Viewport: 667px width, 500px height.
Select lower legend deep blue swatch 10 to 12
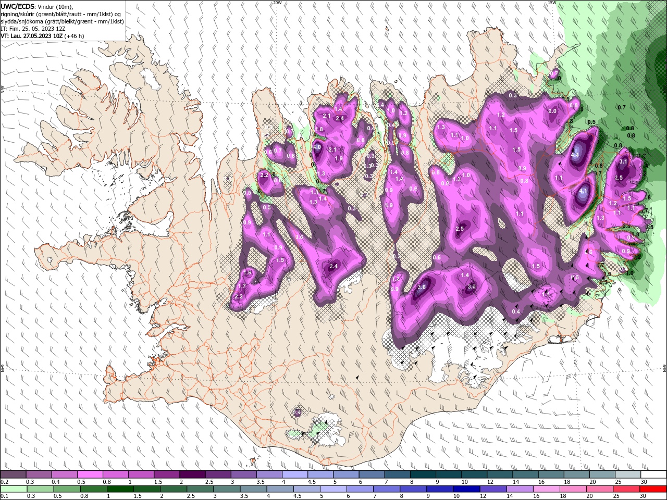(x=466, y=489)
